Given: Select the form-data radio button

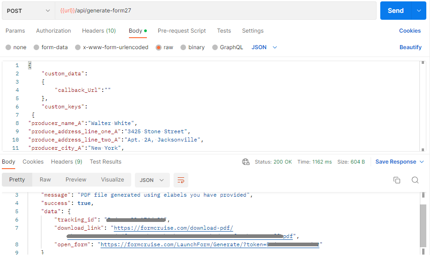Looking at the screenshot, I should pos(36,47).
